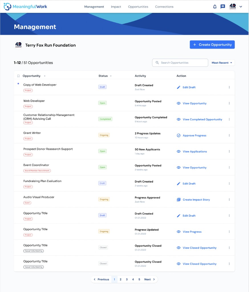Go to page 2
This screenshot has height=292, width=249.
pos(120,279)
